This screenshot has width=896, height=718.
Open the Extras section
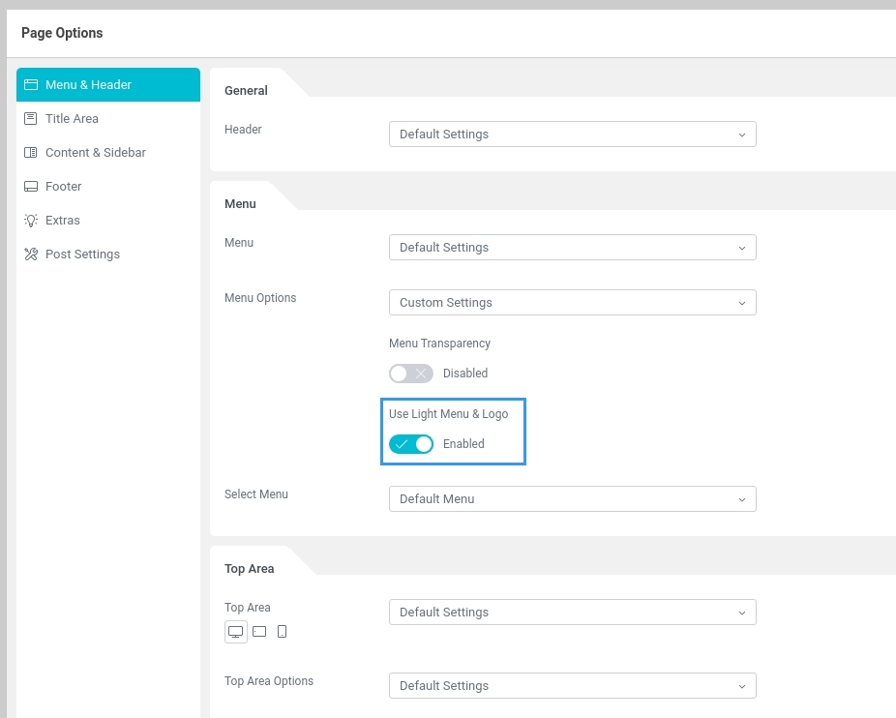[x=63, y=221]
